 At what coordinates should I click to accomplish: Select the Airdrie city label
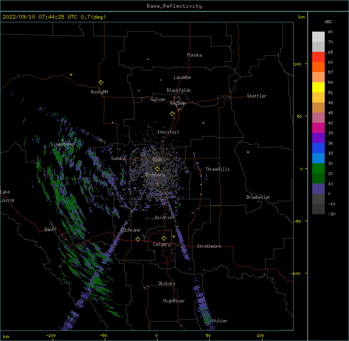[164, 217]
